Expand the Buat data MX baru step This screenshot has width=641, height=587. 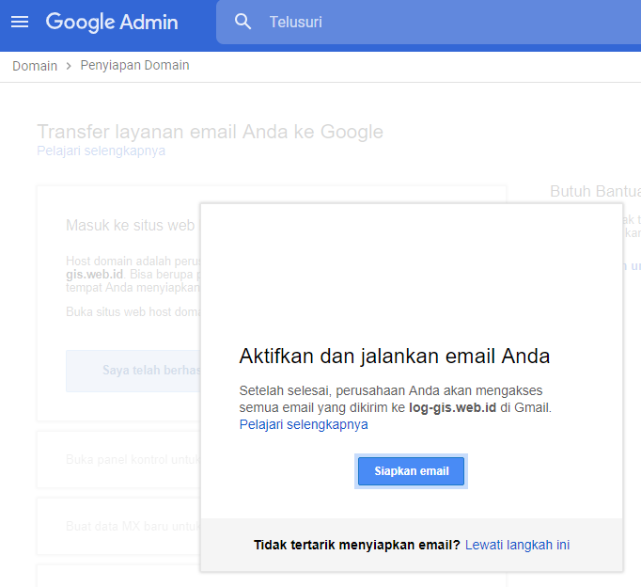118,526
